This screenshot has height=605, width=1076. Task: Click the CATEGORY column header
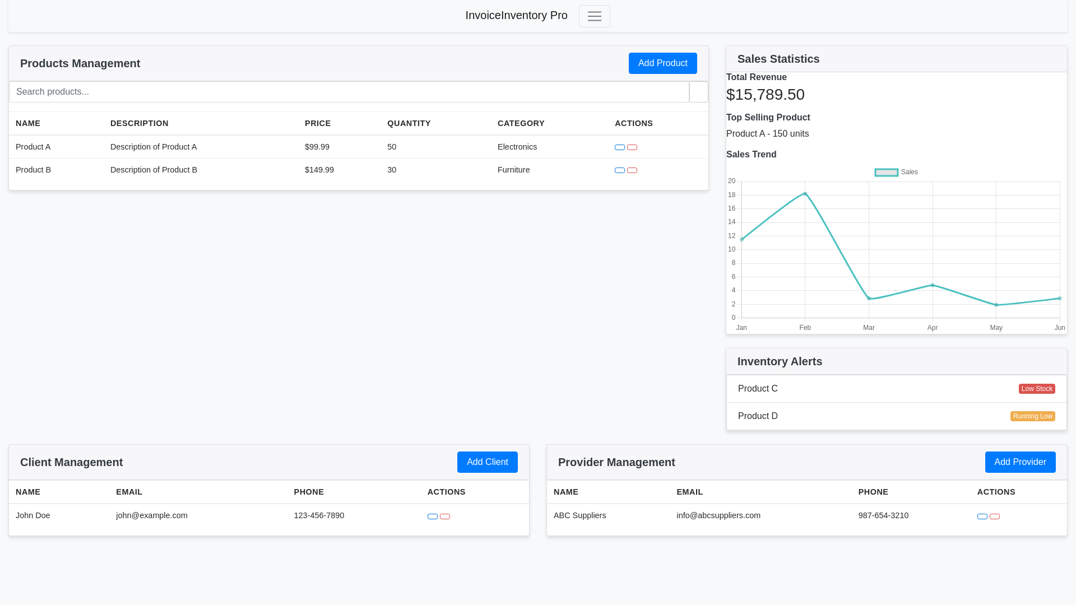pyautogui.click(x=521, y=123)
